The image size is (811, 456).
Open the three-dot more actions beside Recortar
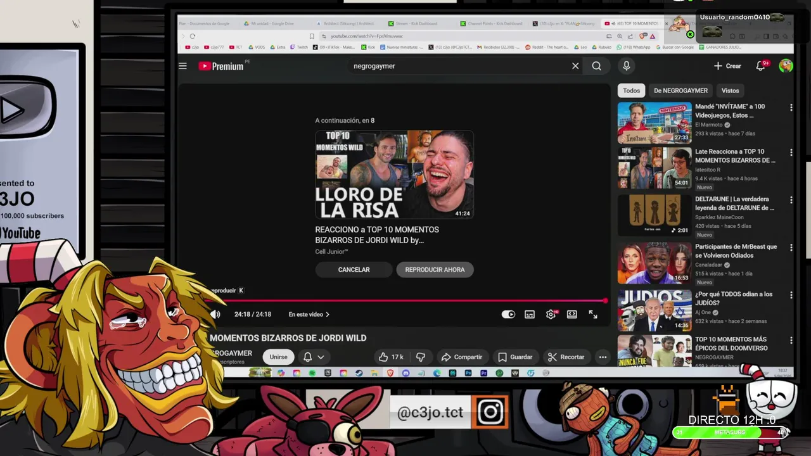point(603,357)
